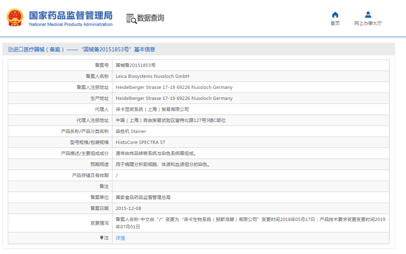Select the 数据查询 heading text
406x254 pixels.
coord(150,18)
